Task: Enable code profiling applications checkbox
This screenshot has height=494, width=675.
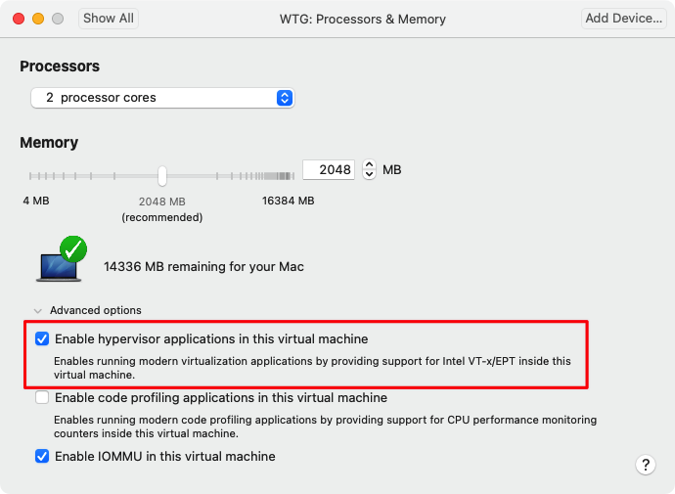Action: click(42, 398)
